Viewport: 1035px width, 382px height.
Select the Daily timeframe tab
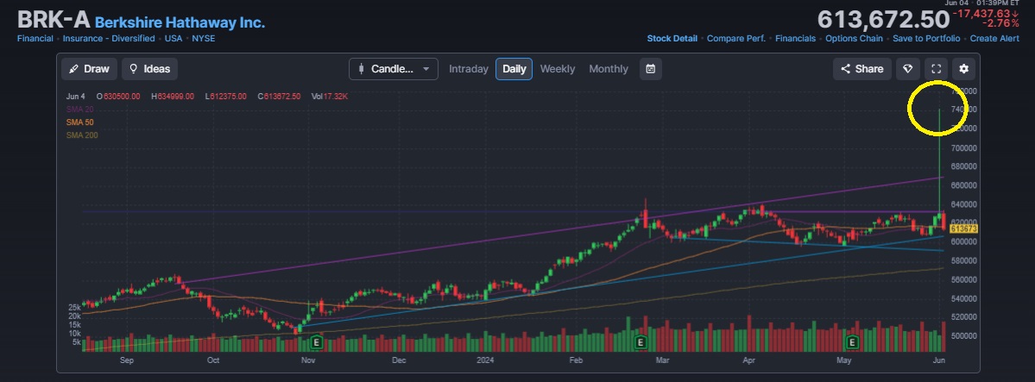click(514, 69)
